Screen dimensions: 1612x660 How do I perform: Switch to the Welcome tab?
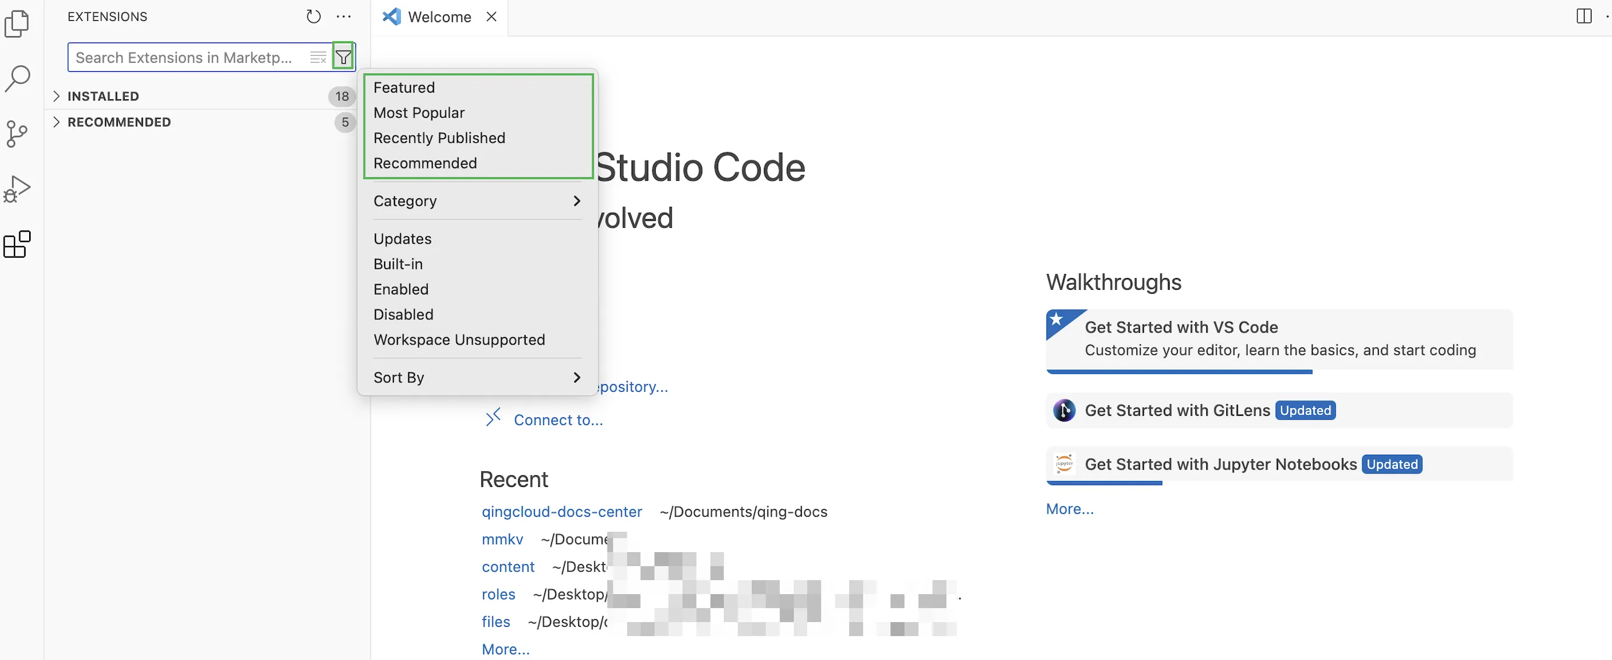(439, 17)
